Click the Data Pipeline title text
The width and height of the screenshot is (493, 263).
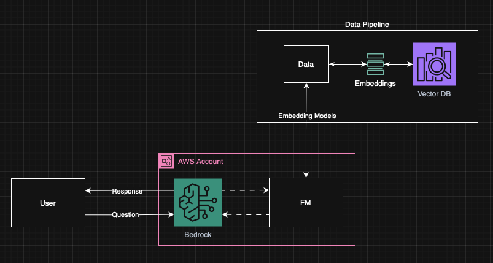click(x=367, y=25)
